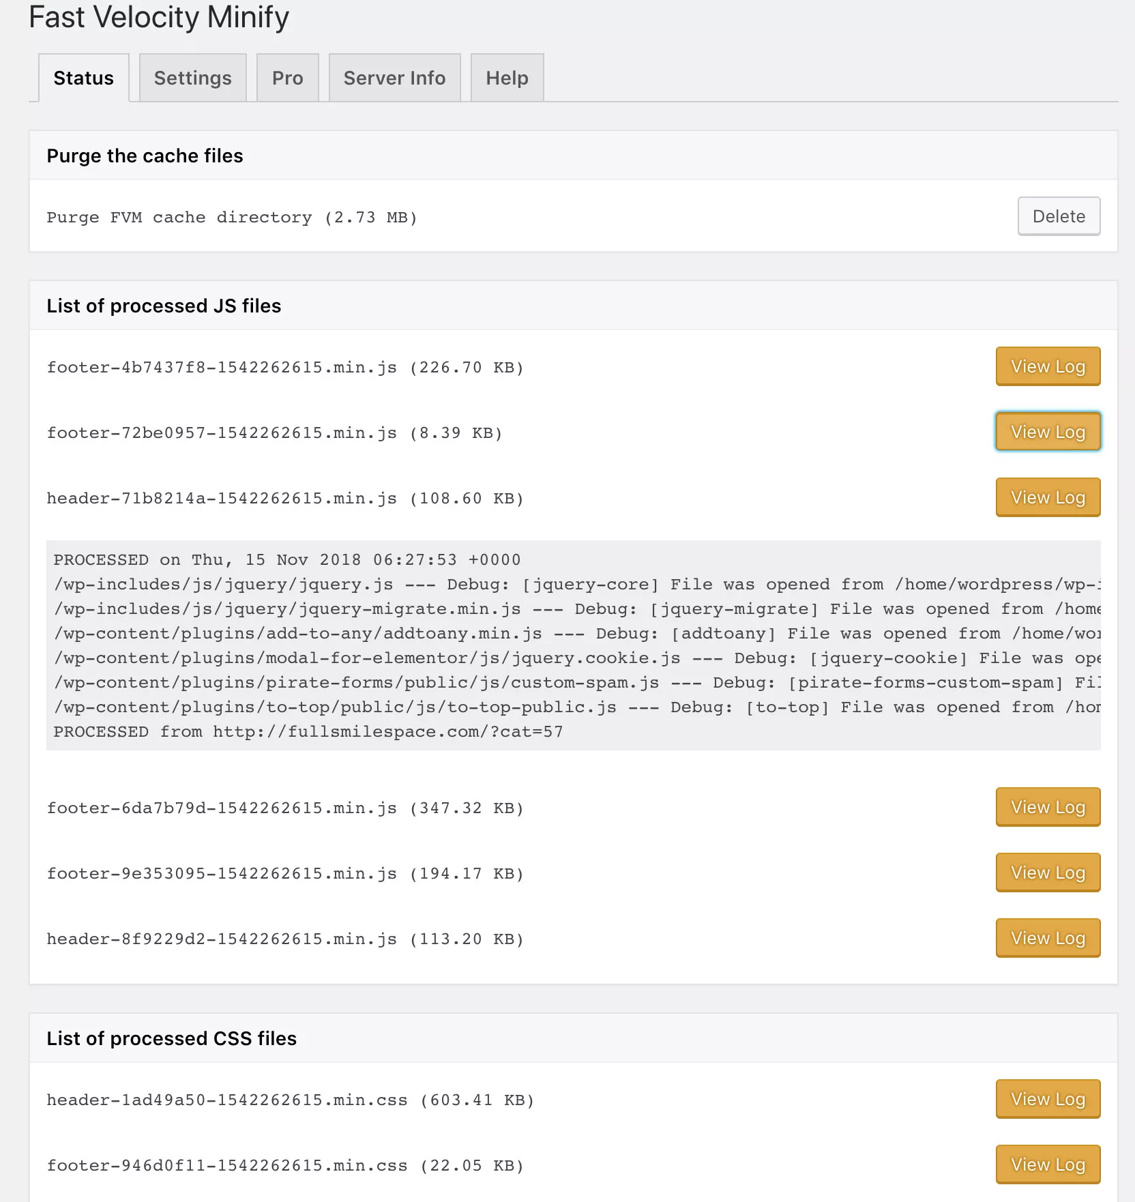
Task: View Log for header-1ad49a50 CSS file
Action: point(1048,1099)
